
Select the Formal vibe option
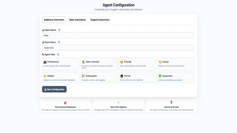pyautogui.click(x=137, y=77)
